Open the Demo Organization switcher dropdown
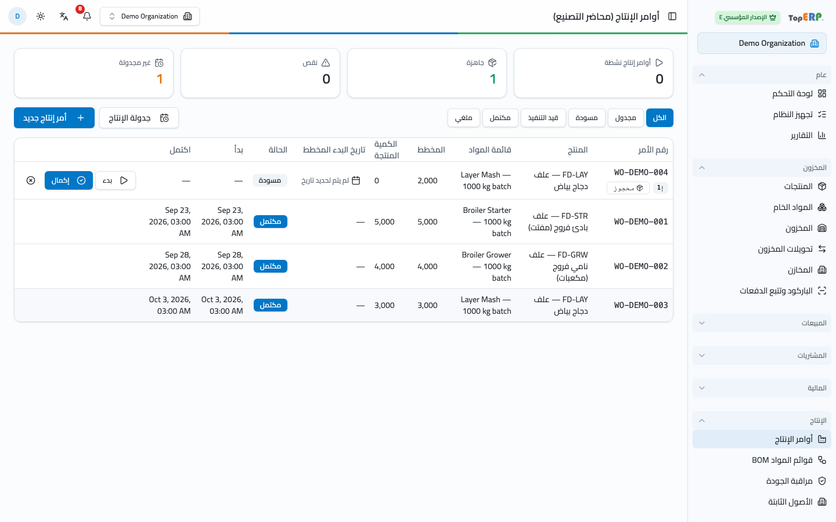The height and width of the screenshot is (522, 836). coord(150,16)
